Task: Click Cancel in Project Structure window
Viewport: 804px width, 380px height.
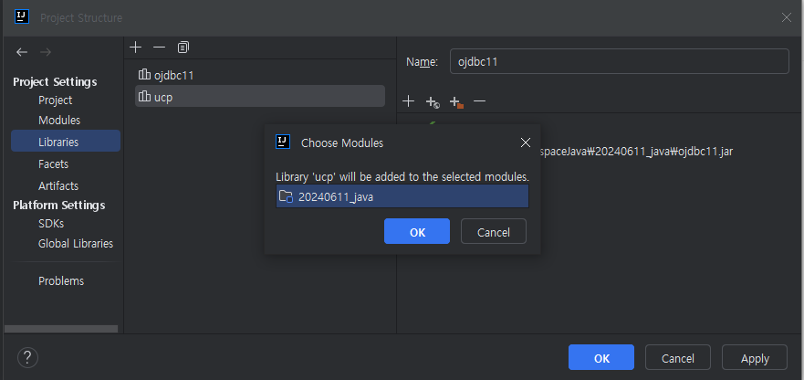Action: (x=678, y=357)
